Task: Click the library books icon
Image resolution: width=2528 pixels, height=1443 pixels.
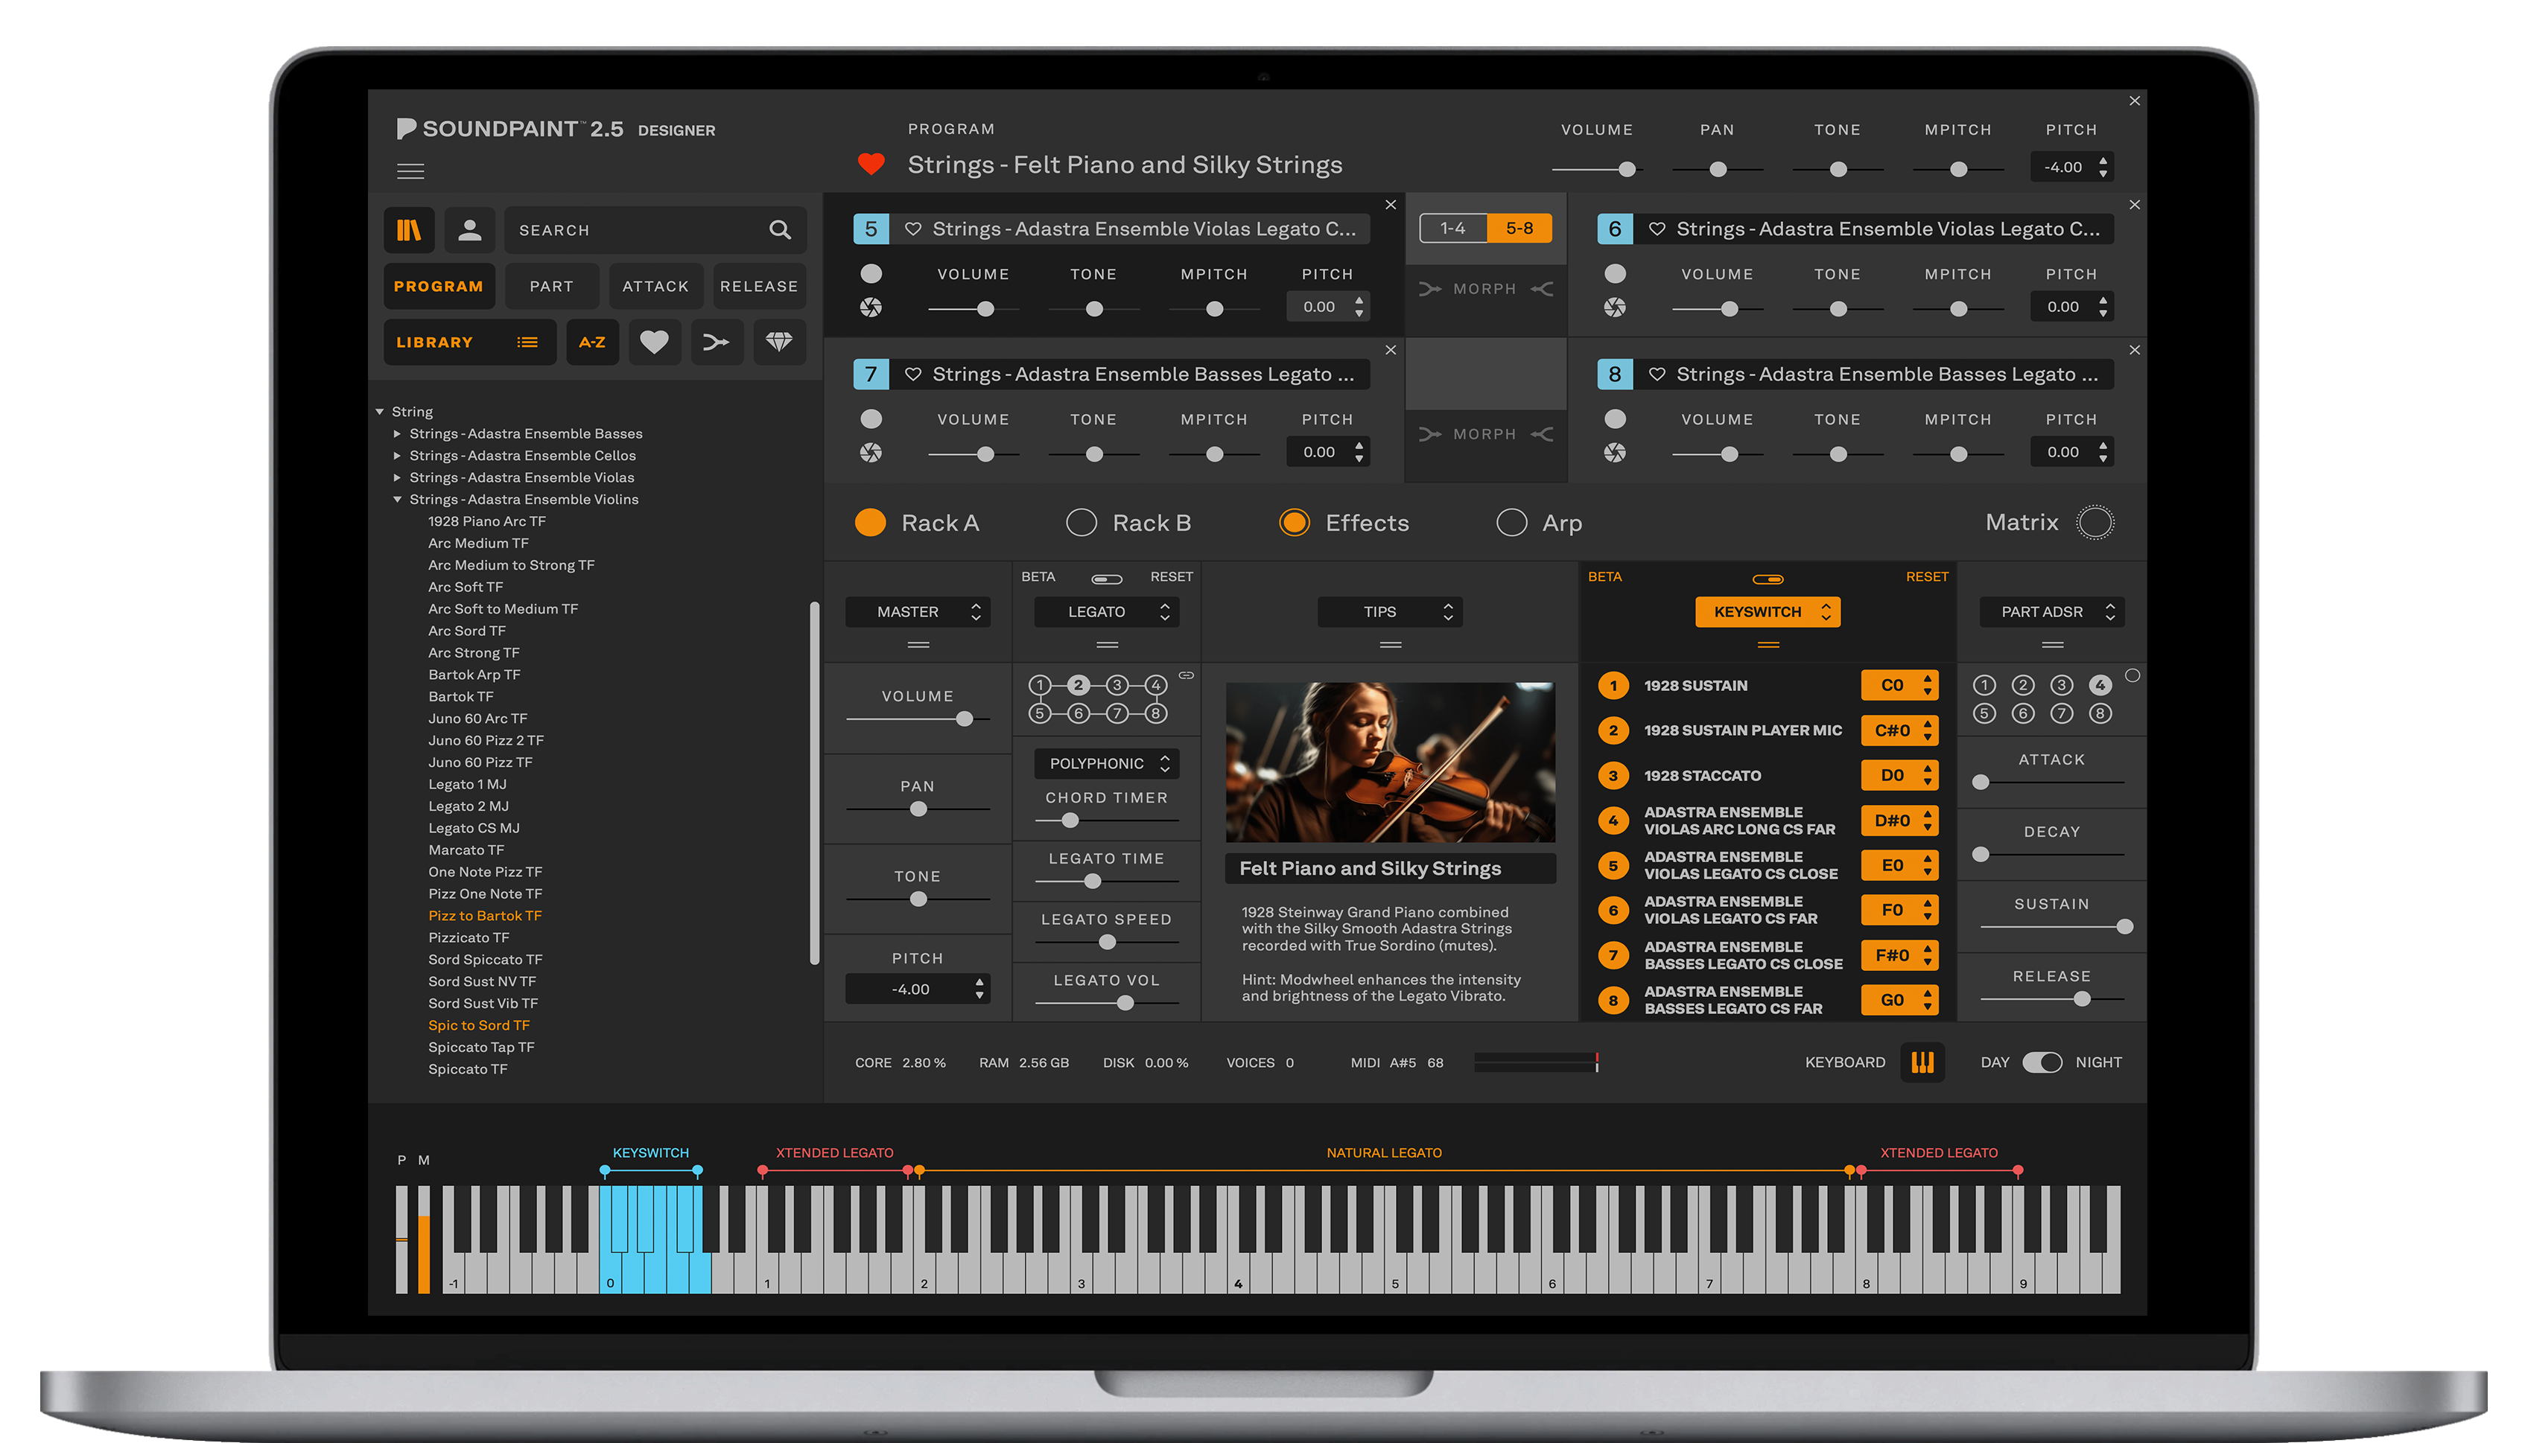Action: tap(408, 230)
